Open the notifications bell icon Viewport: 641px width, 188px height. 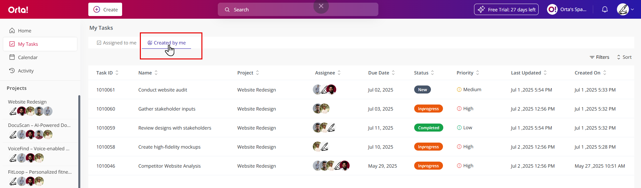coord(605,9)
